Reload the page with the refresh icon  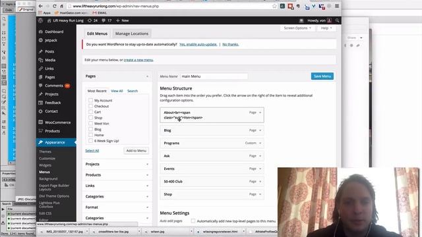click(55, 6)
